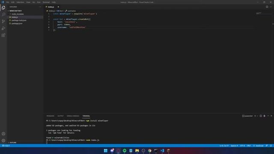Open the Run menu

(39, 2)
